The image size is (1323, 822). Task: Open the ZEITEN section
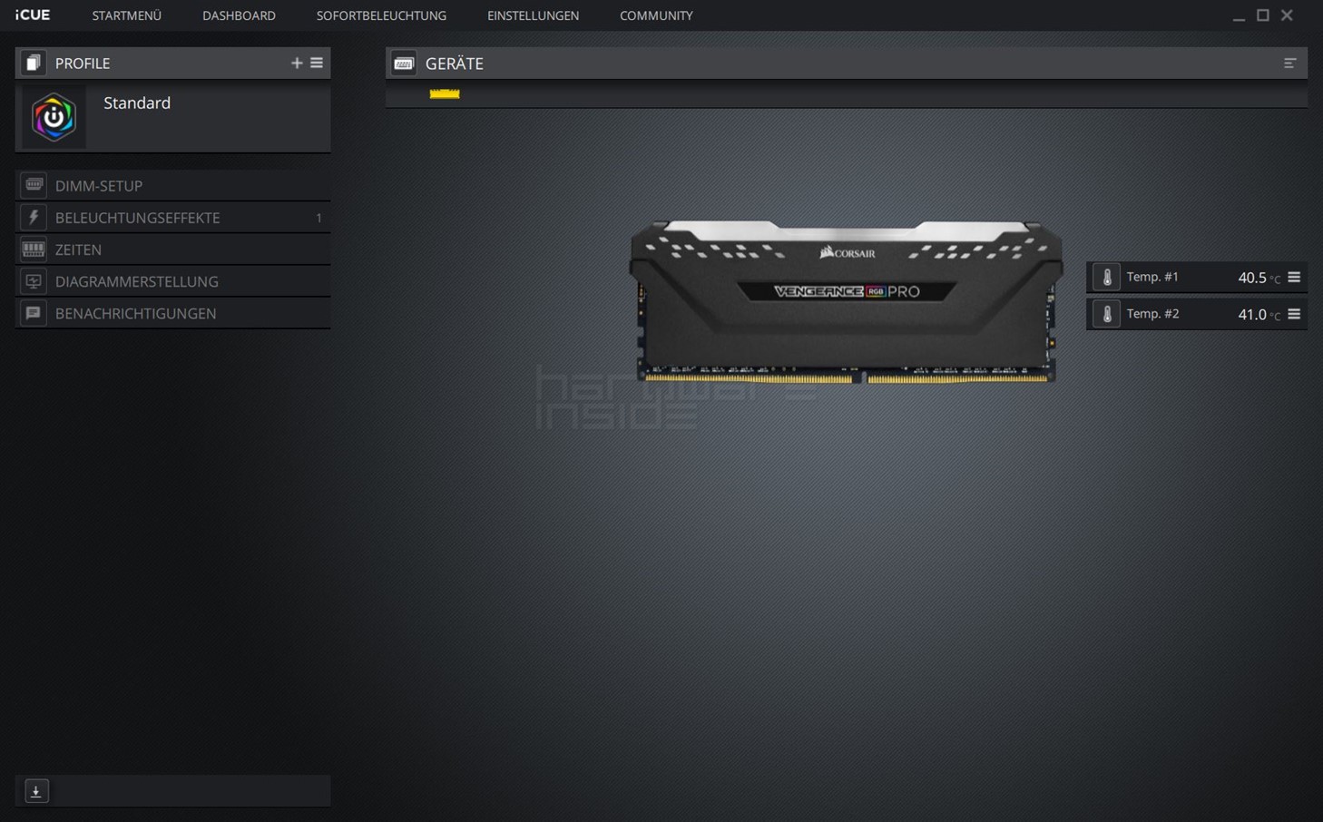172,250
